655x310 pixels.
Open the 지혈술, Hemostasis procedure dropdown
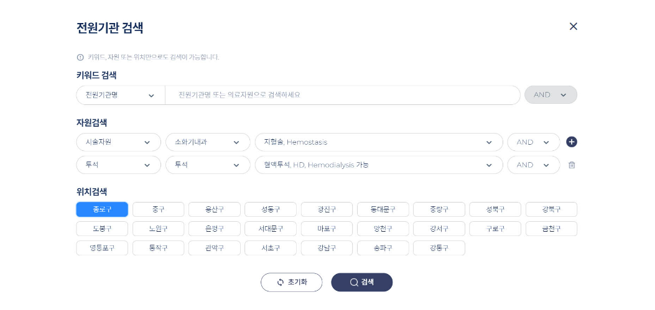click(379, 142)
